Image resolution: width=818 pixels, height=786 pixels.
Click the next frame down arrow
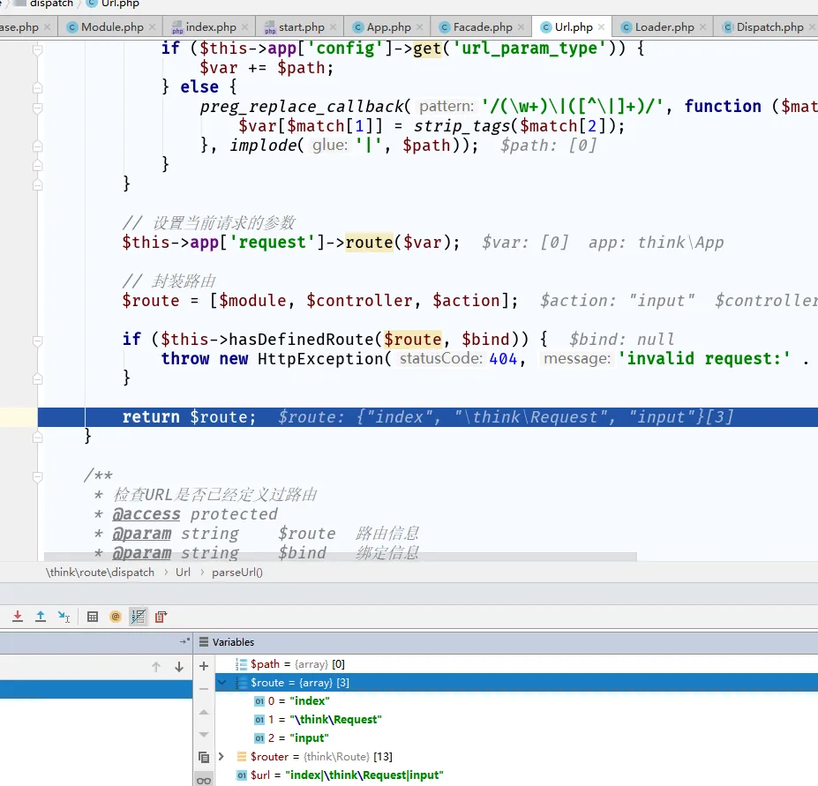click(179, 667)
